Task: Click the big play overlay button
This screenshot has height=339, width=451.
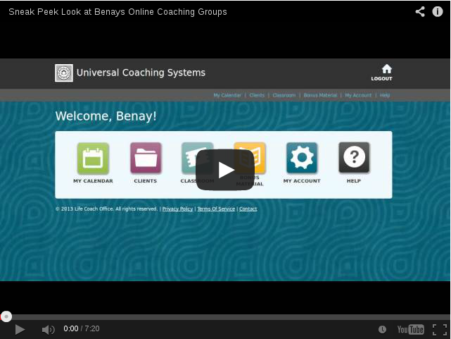Action: [x=225, y=170]
